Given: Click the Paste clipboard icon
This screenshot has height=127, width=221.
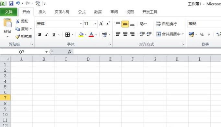Looking at the screenshot, I should 7,23.
